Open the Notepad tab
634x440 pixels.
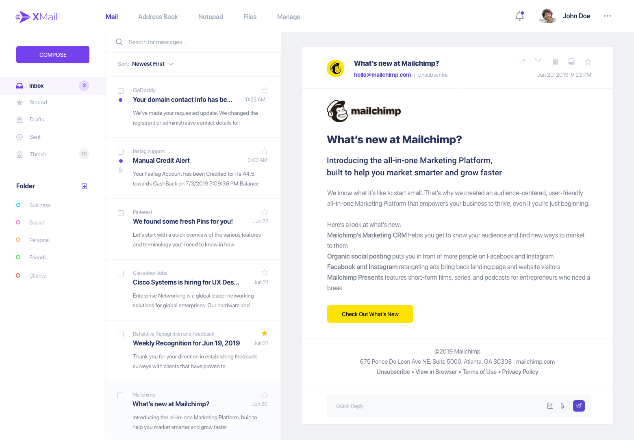pos(211,17)
